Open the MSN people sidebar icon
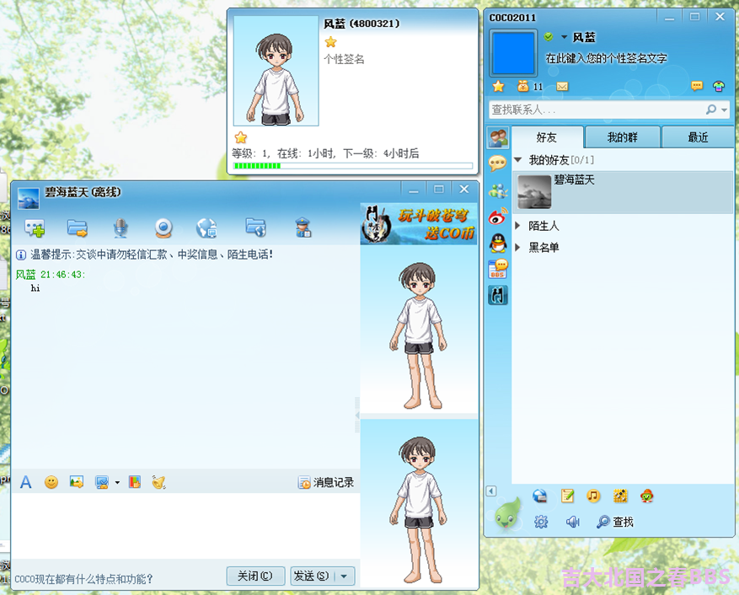The height and width of the screenshot is (595, 739). pos(498,190)
